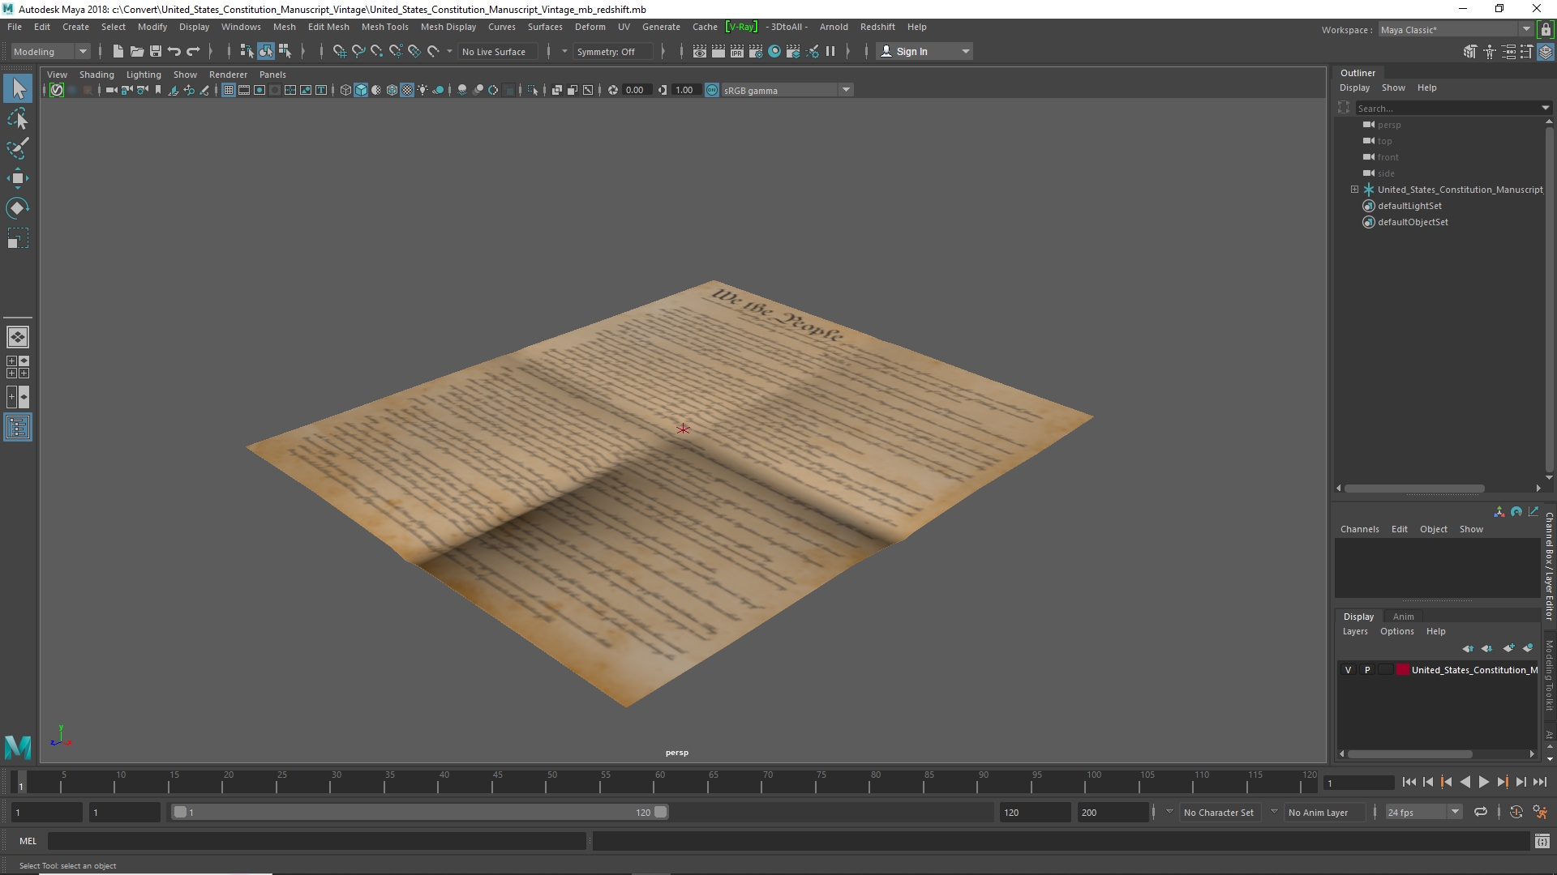Image resolution: width=1557 pixels, height=875 pixels.
Task: Start IPR render
Action: (737, 51)
